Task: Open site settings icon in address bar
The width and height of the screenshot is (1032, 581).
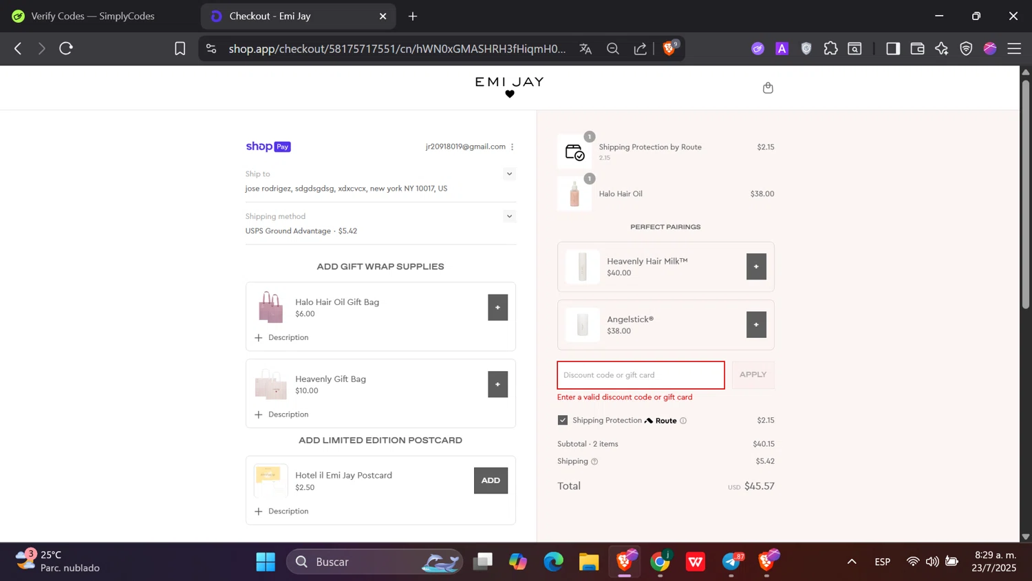Action: [x=211, y=48]
